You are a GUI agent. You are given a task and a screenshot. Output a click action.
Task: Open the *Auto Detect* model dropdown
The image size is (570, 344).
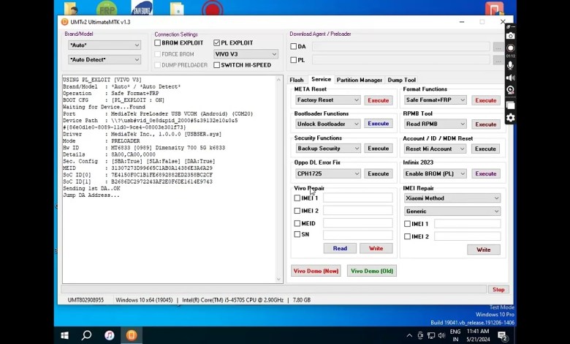tap(104, 60)
